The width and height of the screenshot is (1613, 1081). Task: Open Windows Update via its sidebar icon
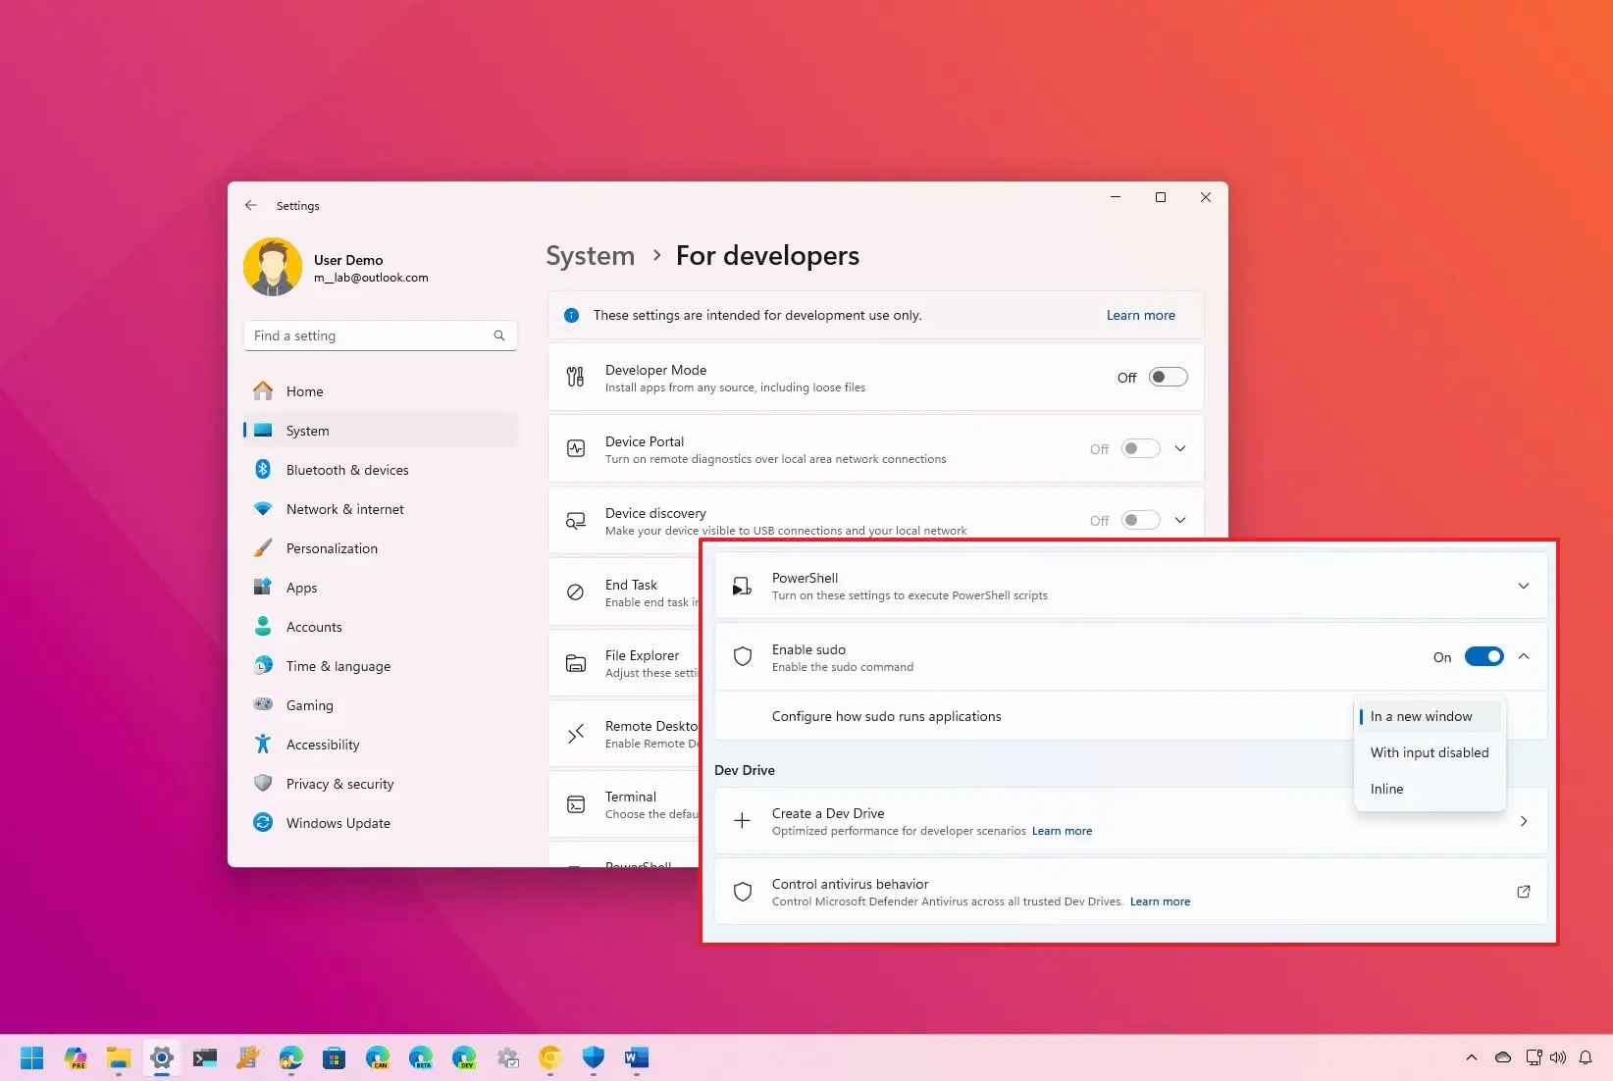point(263,822)
